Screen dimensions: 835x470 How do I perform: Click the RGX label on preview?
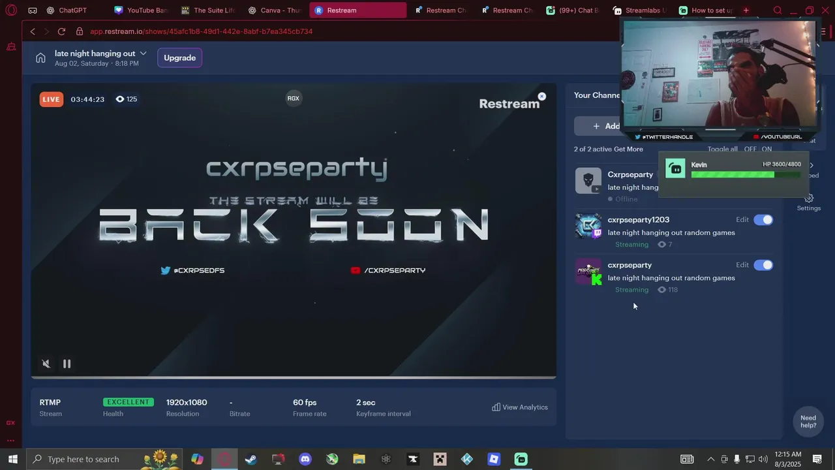(x=294, y=99)
